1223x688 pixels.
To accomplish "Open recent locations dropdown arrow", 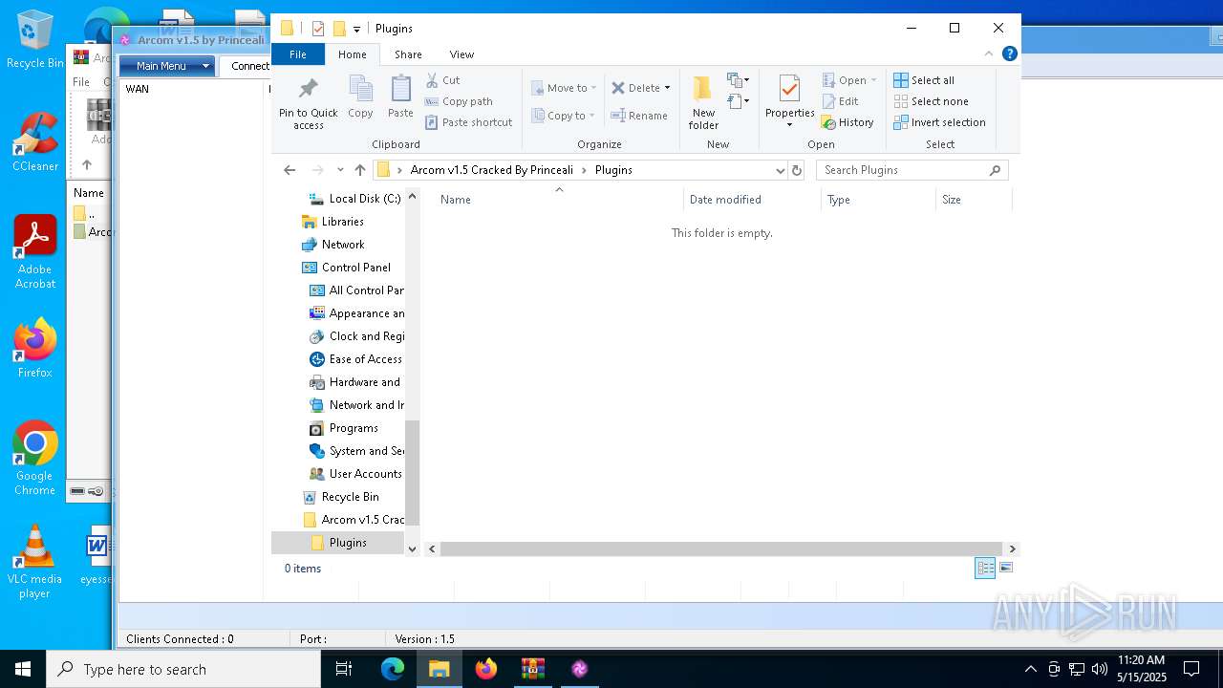I will (340, 170).
